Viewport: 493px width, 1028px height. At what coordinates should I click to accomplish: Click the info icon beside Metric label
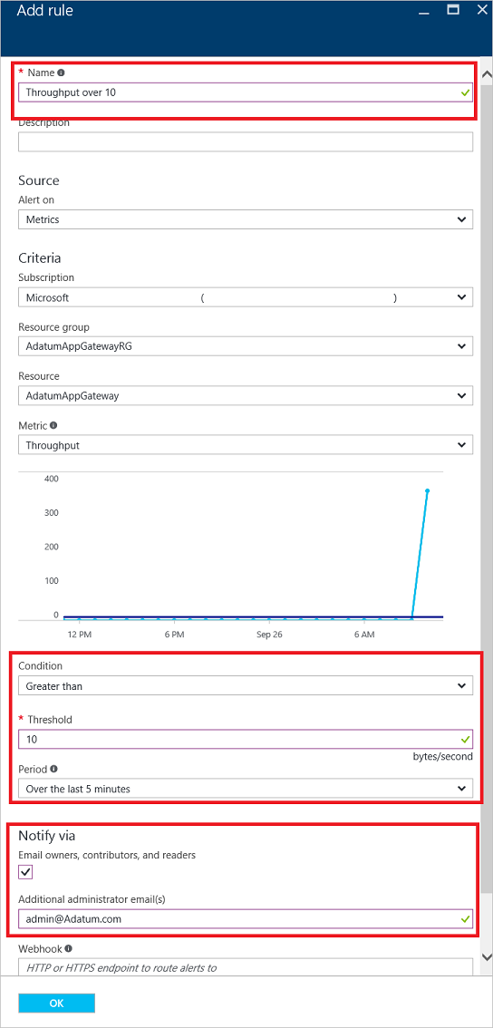(x=53, y=425)
